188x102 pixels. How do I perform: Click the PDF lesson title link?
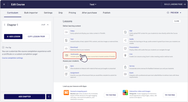(x=131, y=31)
